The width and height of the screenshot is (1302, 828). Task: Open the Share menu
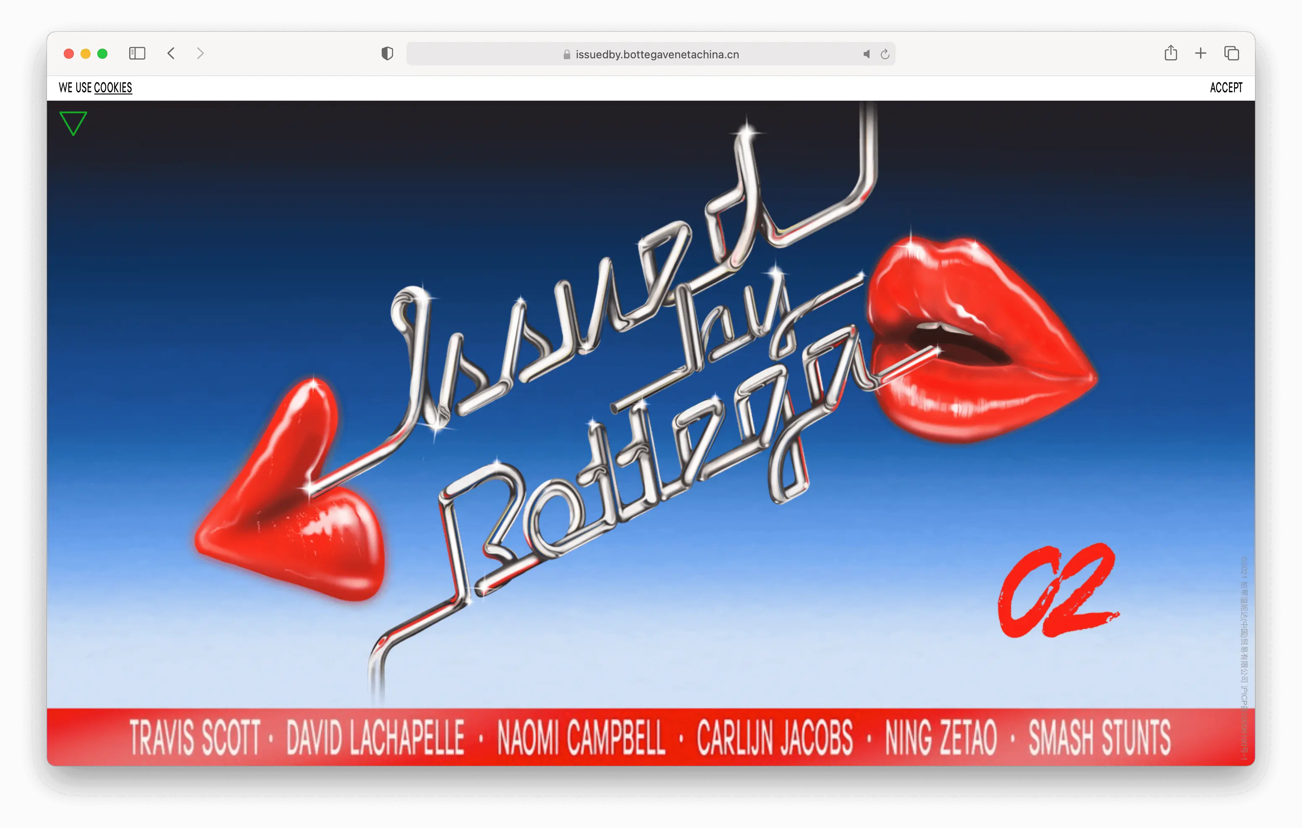tap(1171, 53)
